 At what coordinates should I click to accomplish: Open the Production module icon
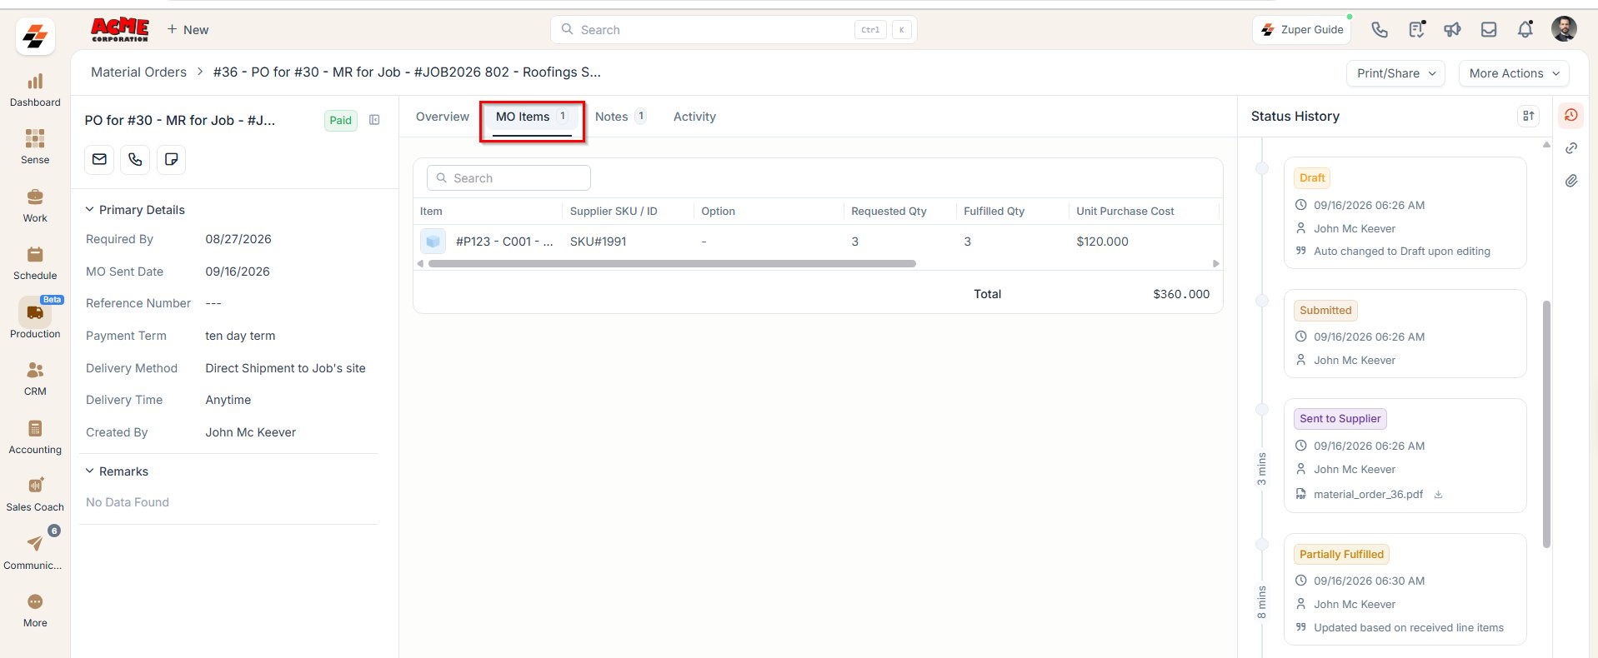pyautogui.click(x=35, y=312)
